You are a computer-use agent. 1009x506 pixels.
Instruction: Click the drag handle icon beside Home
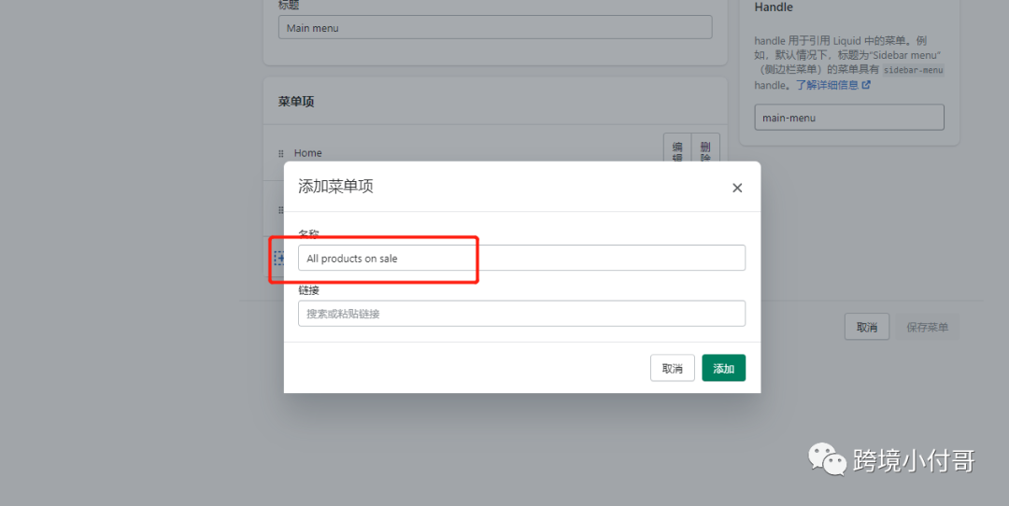[281, 154]
